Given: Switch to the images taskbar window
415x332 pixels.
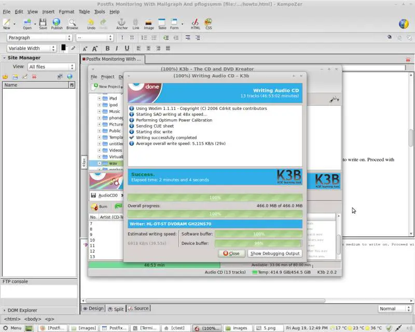Looking at the screenshot, I should (x=237, y=328).
